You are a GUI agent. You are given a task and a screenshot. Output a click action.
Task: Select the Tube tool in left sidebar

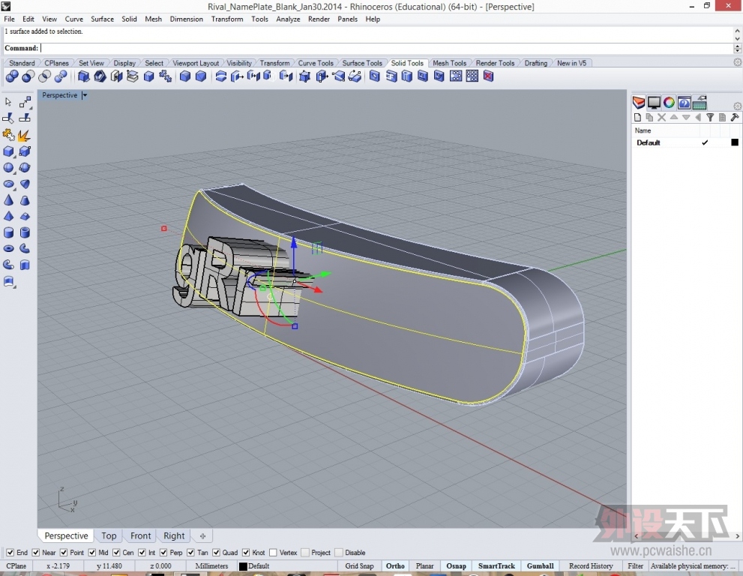[25, 232]
